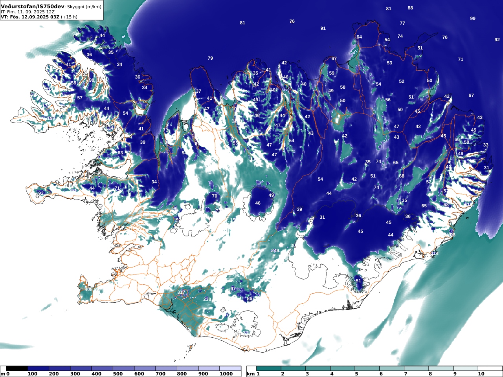Click the map value "37"
503x377 pixels.
pyautogui.click(x=198, y=91)
